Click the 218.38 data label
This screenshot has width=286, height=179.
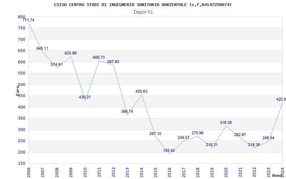254,145
